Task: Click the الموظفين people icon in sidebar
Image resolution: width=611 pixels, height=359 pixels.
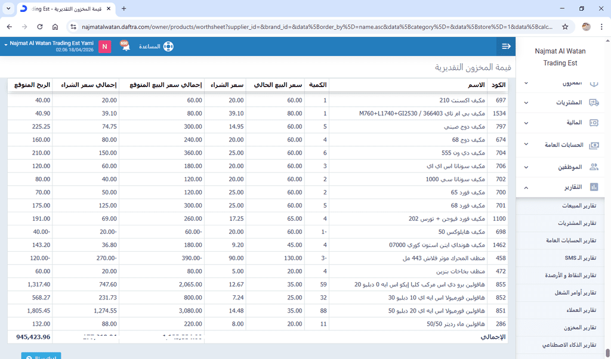Action: [x=594, y=168]
